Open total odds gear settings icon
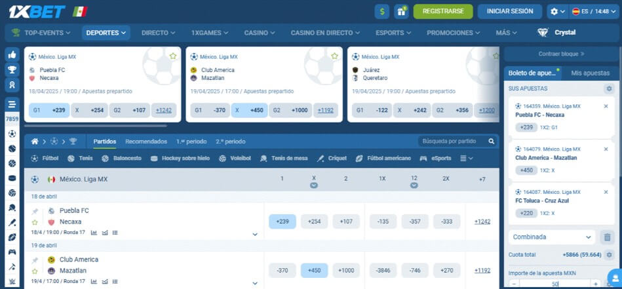622x289 pixels. coord(610,254)
